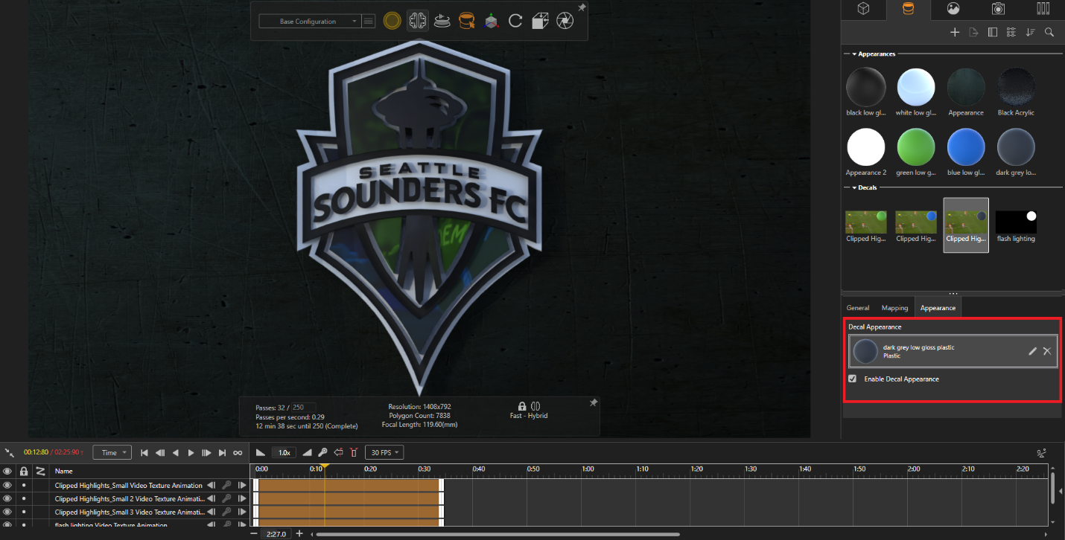Activate the object manipulation axes tool

click(491, 21)
